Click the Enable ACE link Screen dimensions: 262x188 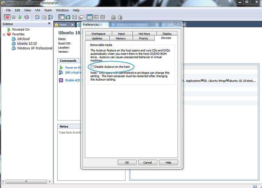pyautogui.click(x=73, y=80)
